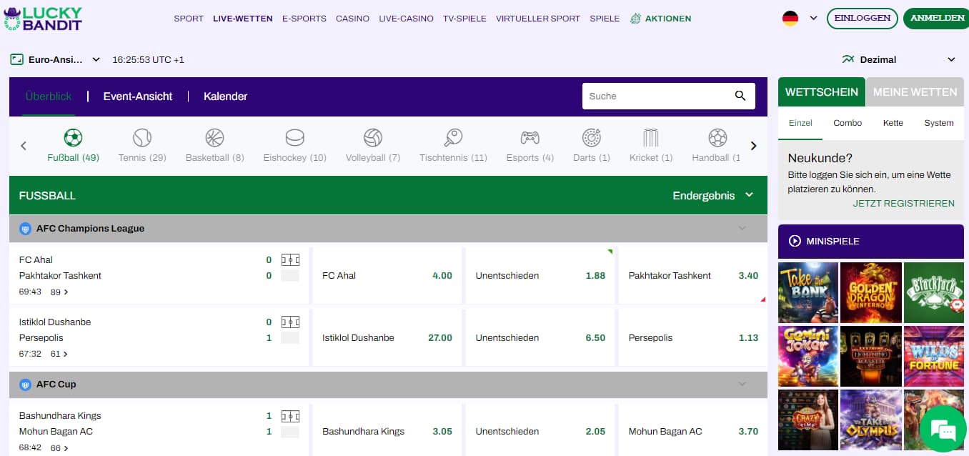The height and width of the screenshot is (456, 969).
Task: Click the AFC Cup badge icon
Action: [x=25, y=385]
